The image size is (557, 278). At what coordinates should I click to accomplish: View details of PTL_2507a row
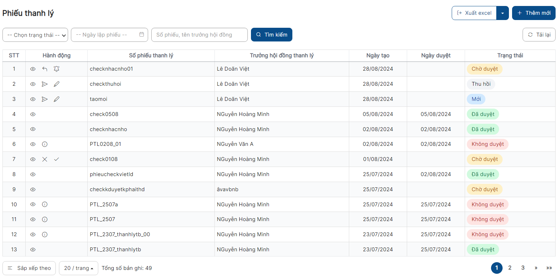tap(33, 204)
